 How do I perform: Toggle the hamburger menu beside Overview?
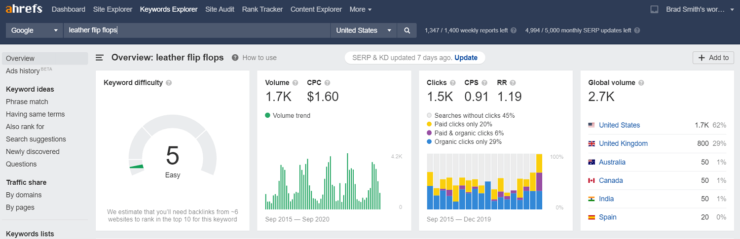99,58
